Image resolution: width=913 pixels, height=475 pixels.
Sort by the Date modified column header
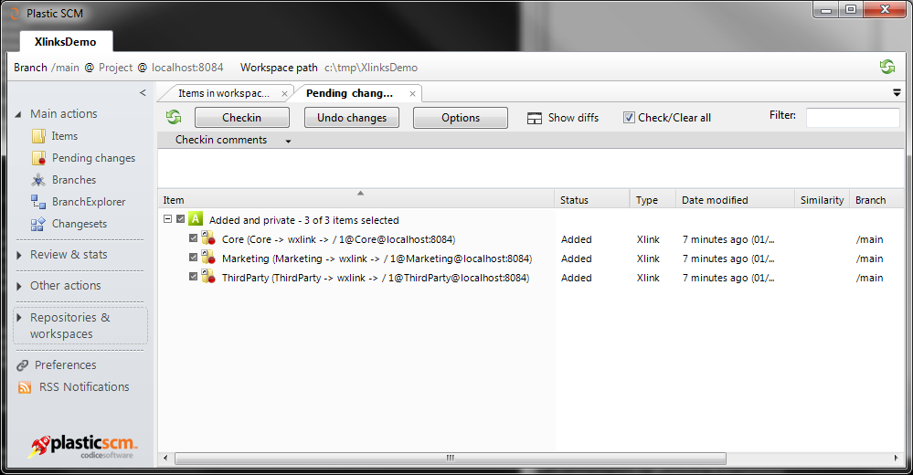(x=735, y=200)
